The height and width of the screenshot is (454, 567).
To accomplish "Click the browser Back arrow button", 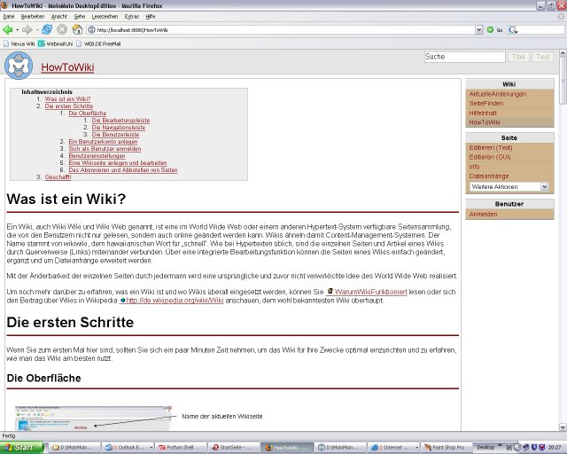I will (x=8, y=29).
